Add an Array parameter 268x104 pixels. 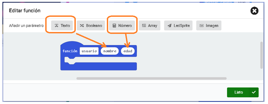pyautogui.click(x=149, y=26)
